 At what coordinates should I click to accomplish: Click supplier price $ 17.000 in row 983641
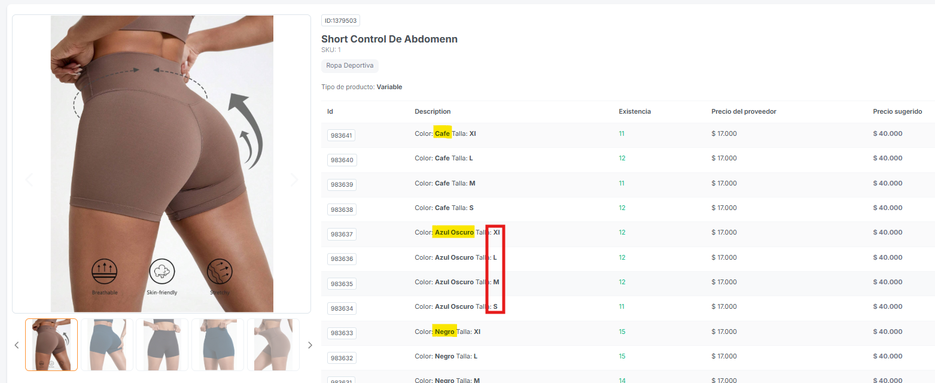coord(724,133)
